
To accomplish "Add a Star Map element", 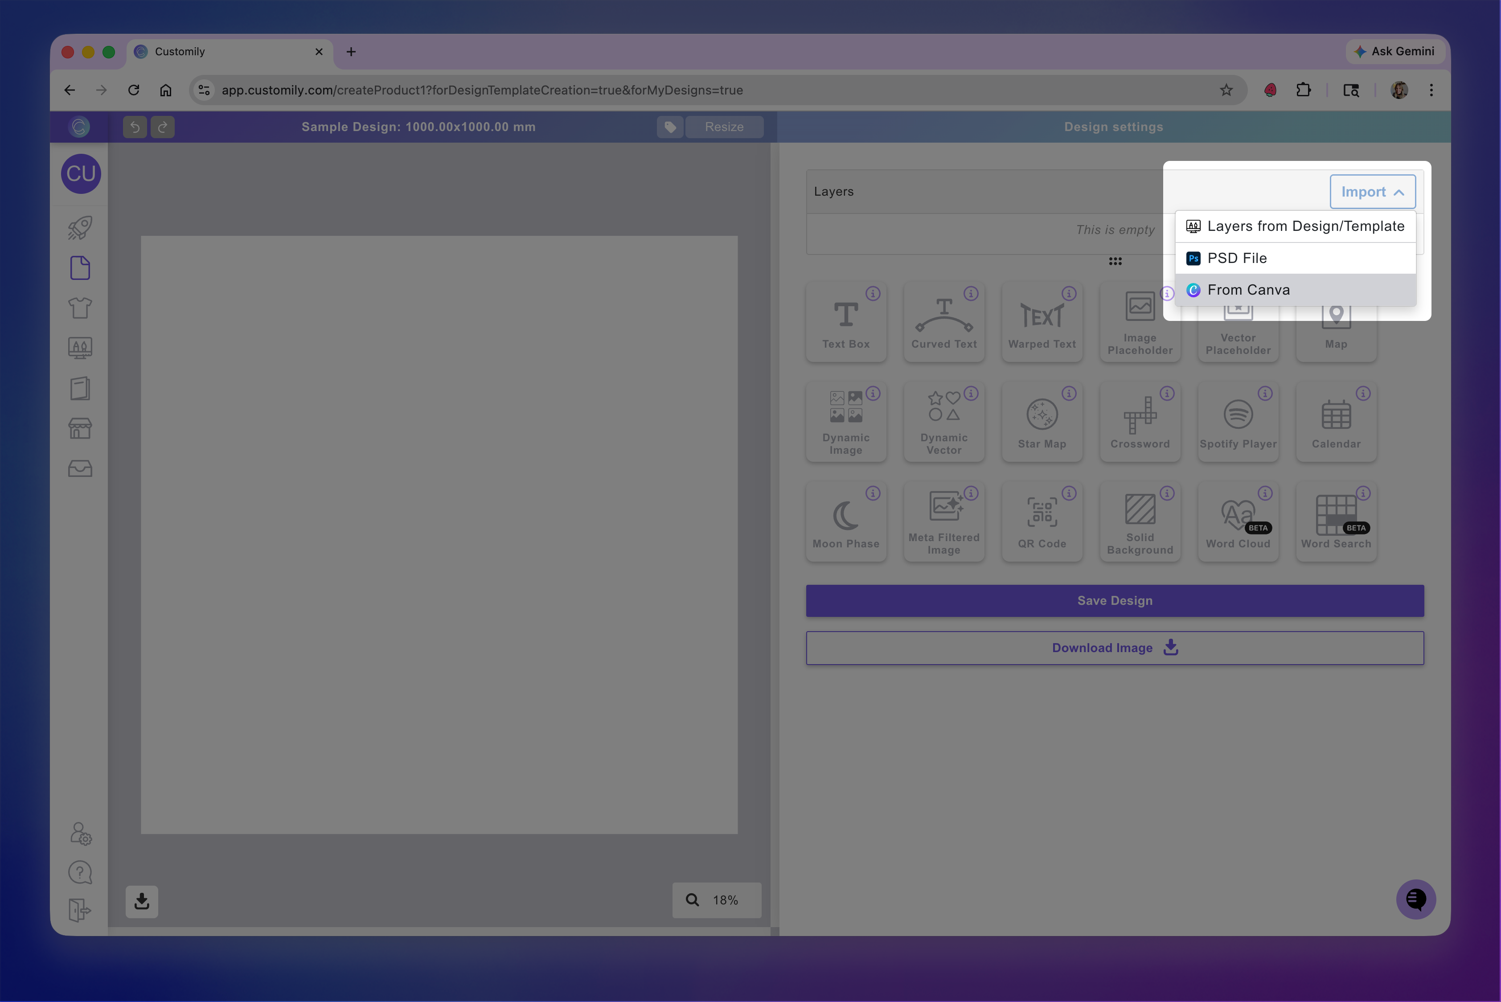I will click(1042, 423).
